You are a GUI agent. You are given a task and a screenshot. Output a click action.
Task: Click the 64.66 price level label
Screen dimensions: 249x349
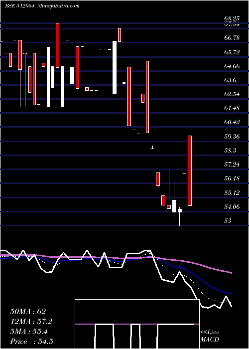pos(232,66)
